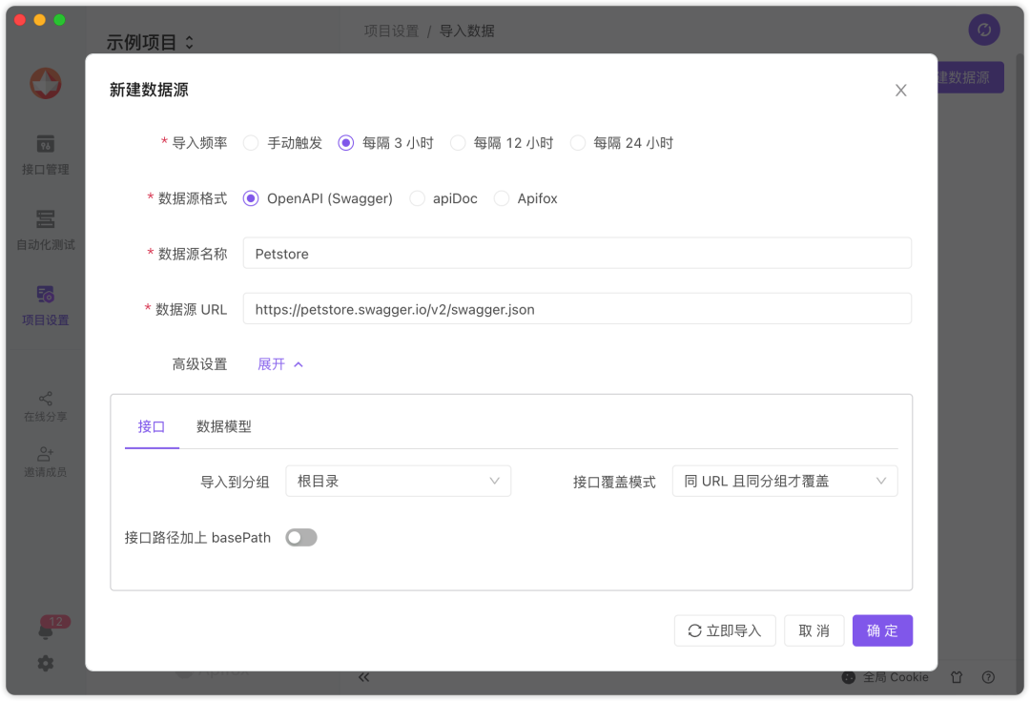Focus the 数据源 URL input field
The height and width of the screenshot is (701, 1030).
[577, 309]
